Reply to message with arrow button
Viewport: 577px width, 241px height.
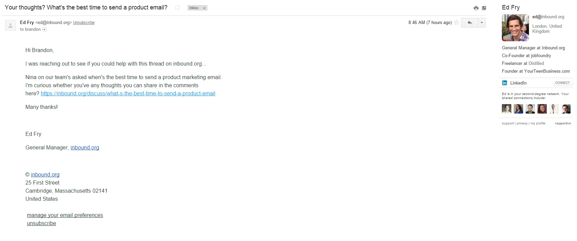[x=470, y=23]
